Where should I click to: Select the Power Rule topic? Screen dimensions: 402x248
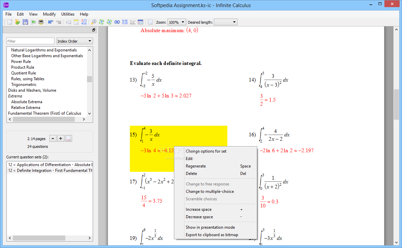click(21, 62)
